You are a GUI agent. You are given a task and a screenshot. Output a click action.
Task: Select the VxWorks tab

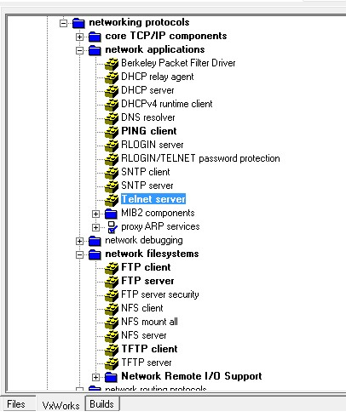pyautogui.click(x=61, y=405)
